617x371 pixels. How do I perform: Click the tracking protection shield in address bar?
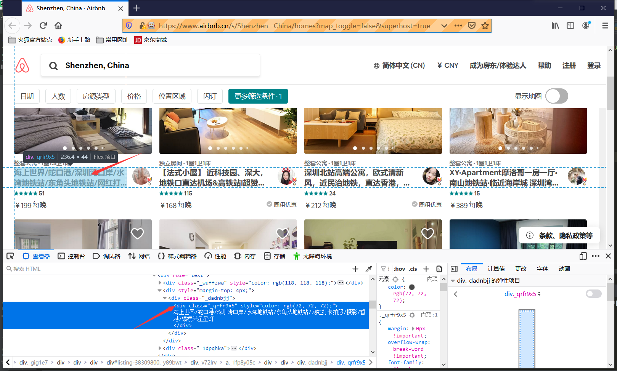pos(129,26)
